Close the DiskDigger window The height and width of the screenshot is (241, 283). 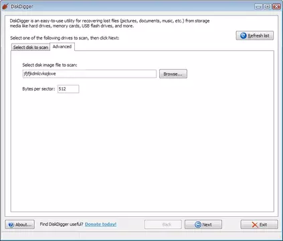point(276,7)
